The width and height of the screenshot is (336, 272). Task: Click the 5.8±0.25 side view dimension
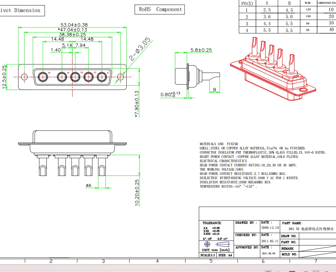(x=201, y=50)
